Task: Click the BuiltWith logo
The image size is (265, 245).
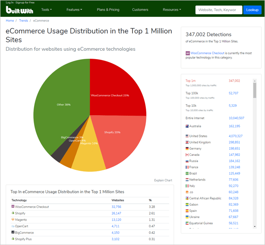Action: click(x=19, y=10)
